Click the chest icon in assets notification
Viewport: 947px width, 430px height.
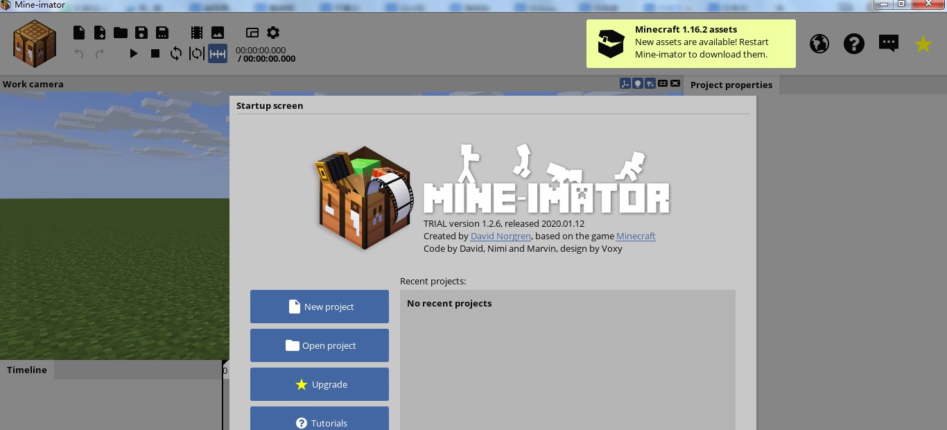[611, 44]
